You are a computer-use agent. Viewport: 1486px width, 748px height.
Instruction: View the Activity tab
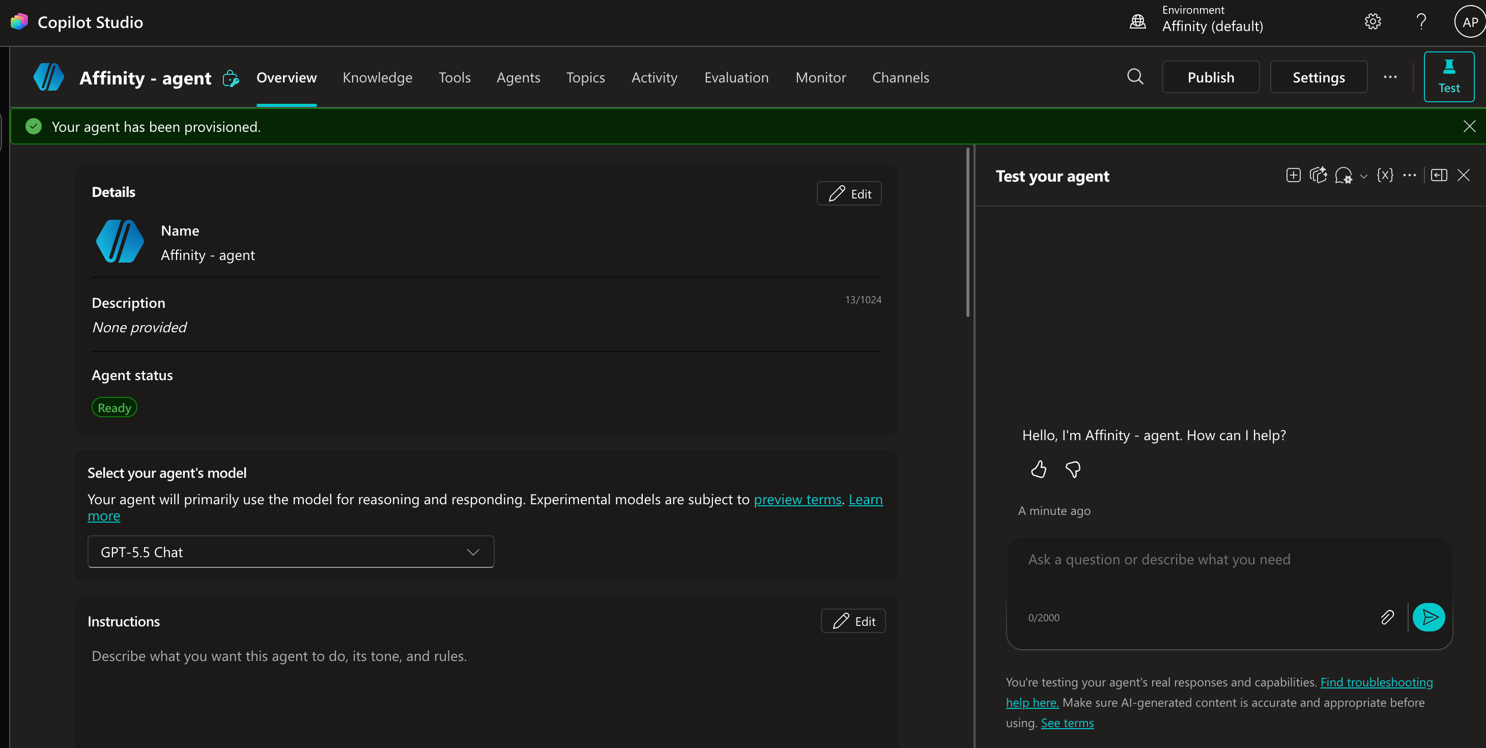tap(653, 77)
